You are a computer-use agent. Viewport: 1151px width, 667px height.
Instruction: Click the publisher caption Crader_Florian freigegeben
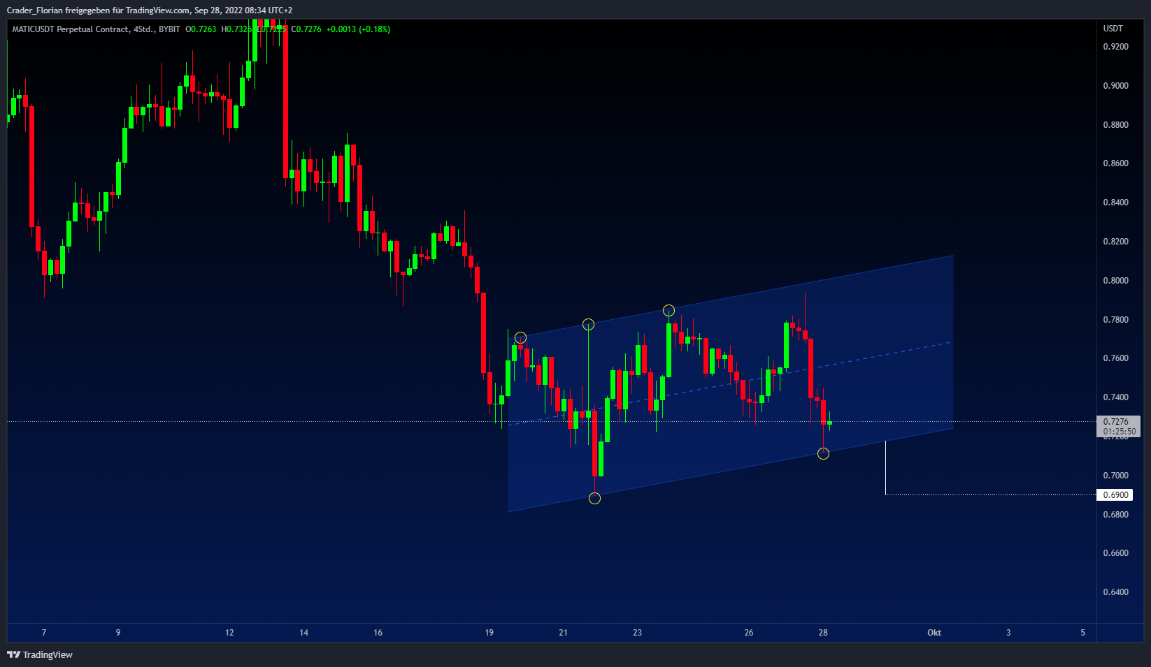click(58, 10)
